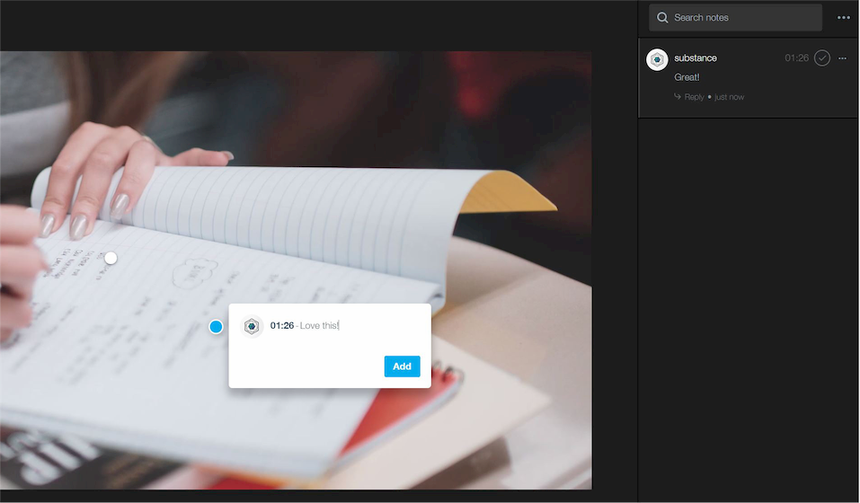Reply to the 'Great!' note
Screen dimensions: 860x503
point(694,97)
